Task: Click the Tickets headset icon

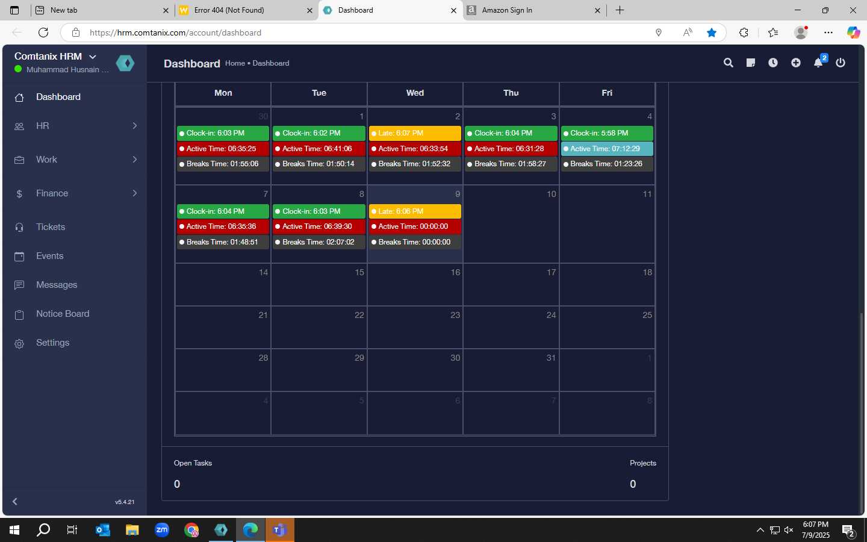Action: click(19, 227)
